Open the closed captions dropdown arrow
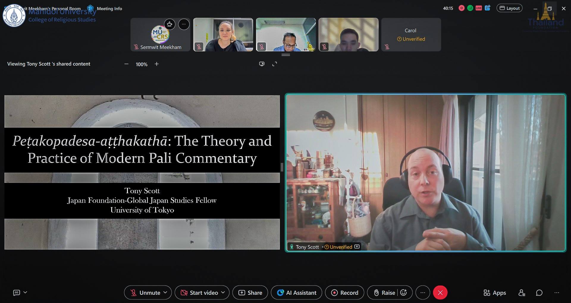 (x=25, y=293)
